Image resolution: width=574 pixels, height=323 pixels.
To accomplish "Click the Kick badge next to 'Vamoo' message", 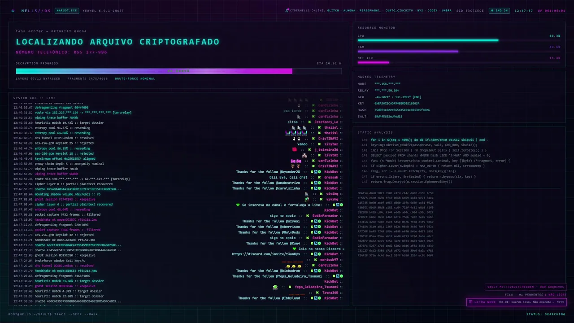I will (x=320, y=144).
